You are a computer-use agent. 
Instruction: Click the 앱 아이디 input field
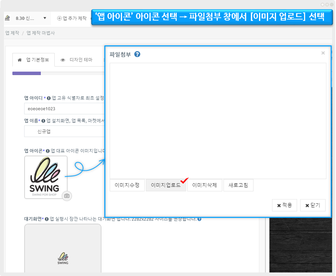(x=64, y=109)
